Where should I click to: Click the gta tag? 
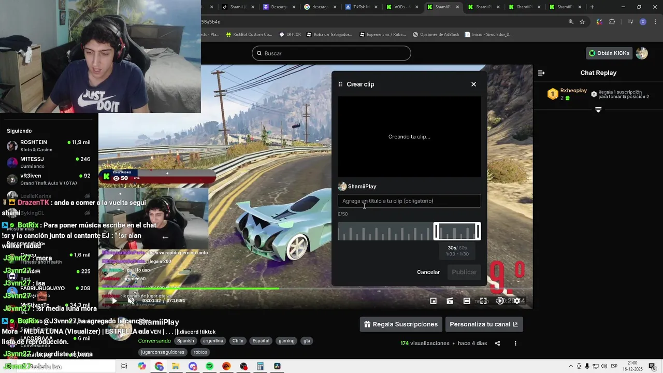point(307,341)
